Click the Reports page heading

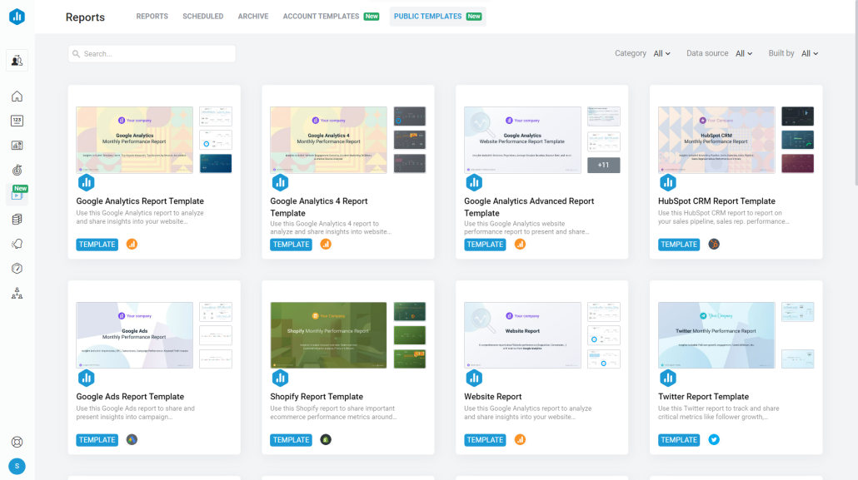point(85,17)
